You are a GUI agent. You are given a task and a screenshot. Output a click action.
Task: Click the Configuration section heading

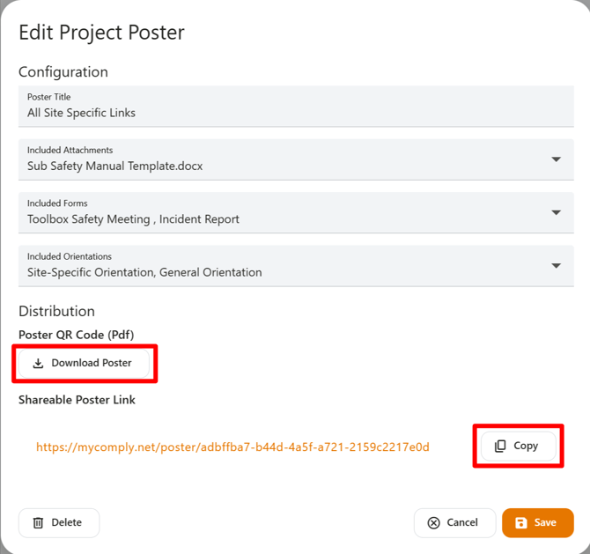click(x=63, y=72)
